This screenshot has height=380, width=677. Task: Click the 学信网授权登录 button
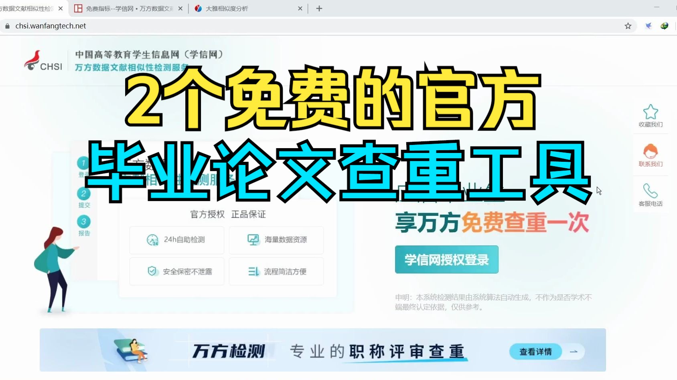447,259
